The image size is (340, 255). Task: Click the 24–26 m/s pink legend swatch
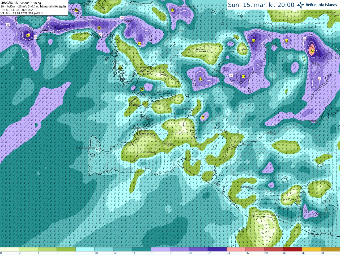click(x=236, y=249)
